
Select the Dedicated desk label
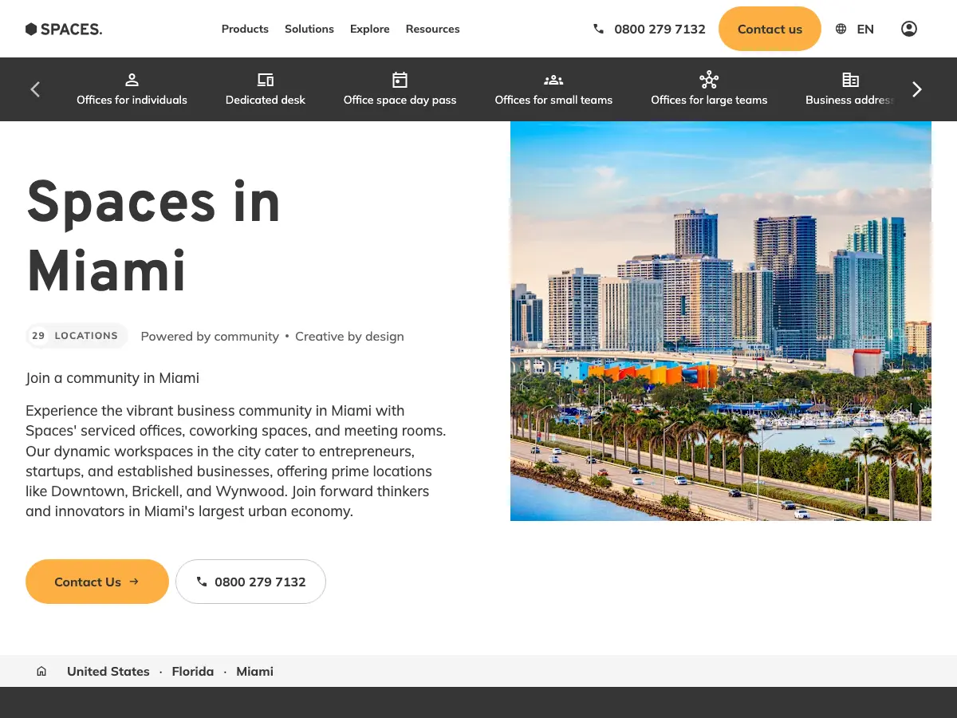click(266, 100)
